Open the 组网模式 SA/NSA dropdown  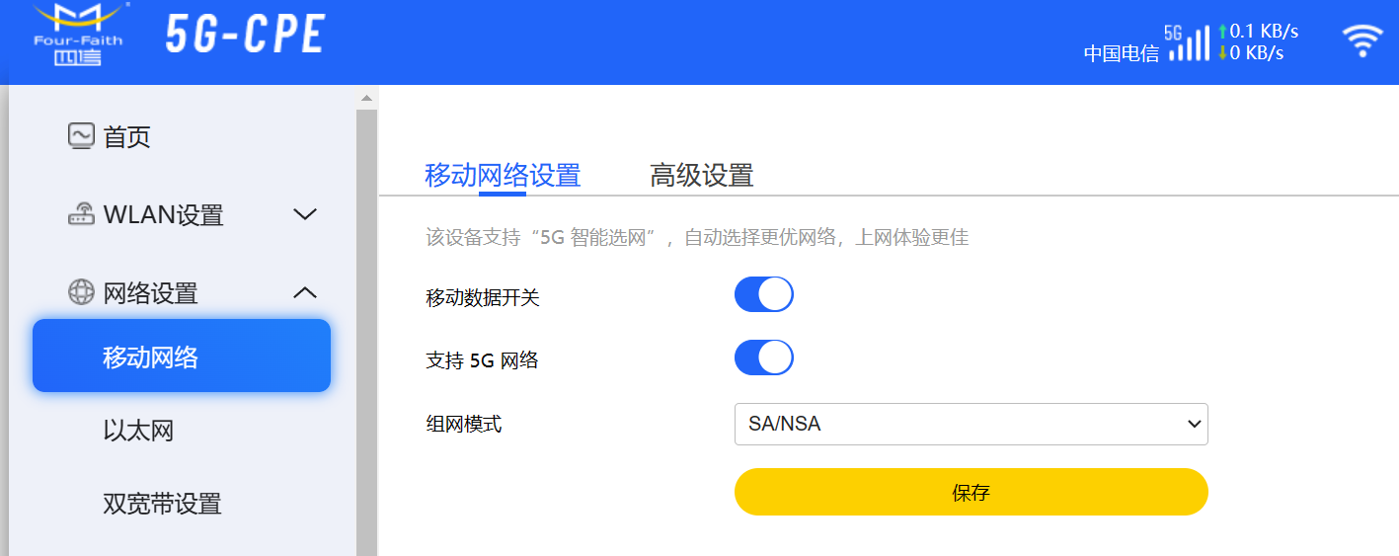pyautogui.click(x=972, y=425)
